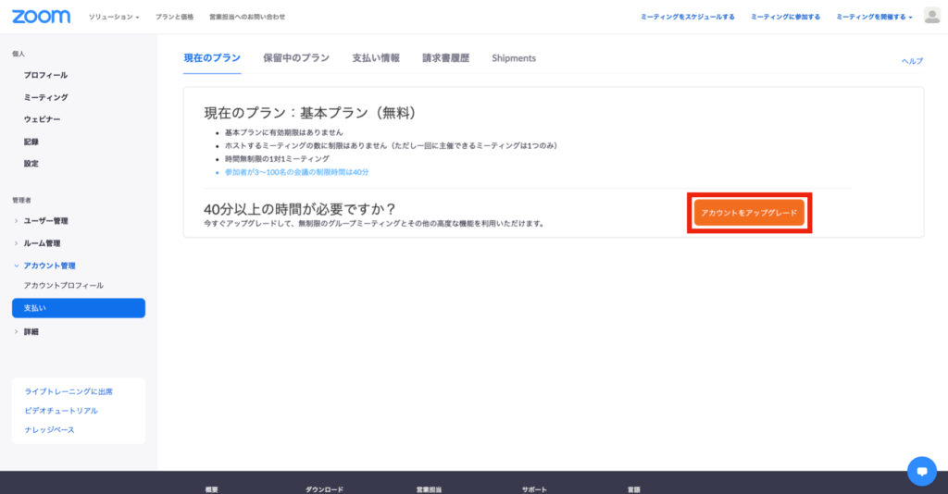Expand the ミーティングを開催する dropdown

(x=873, y=17)
